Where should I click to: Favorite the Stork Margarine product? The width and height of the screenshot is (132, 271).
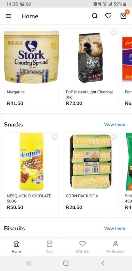click(54, 33)
